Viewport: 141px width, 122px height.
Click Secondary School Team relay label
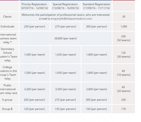(9, 55)
